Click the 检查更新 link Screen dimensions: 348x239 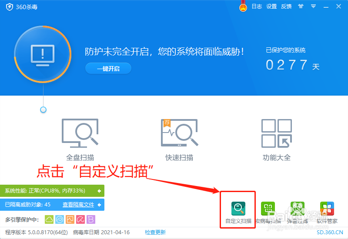pyautogui.click(x=155, y=232)
